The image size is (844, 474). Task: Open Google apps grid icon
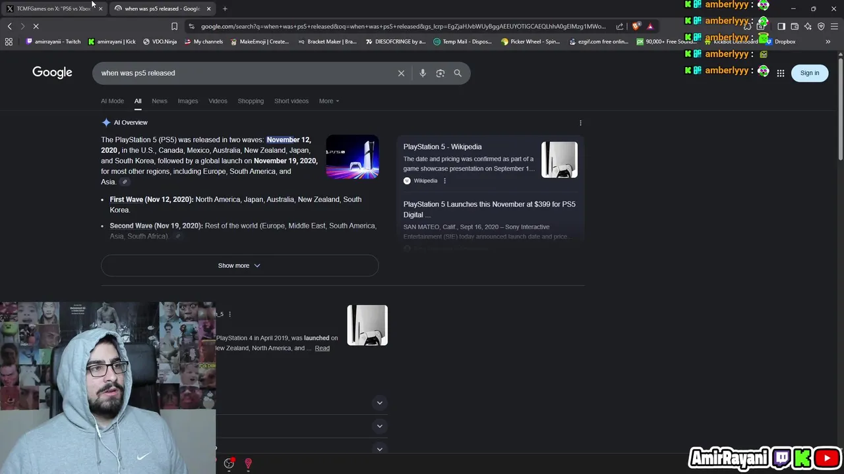click(781, 73)
